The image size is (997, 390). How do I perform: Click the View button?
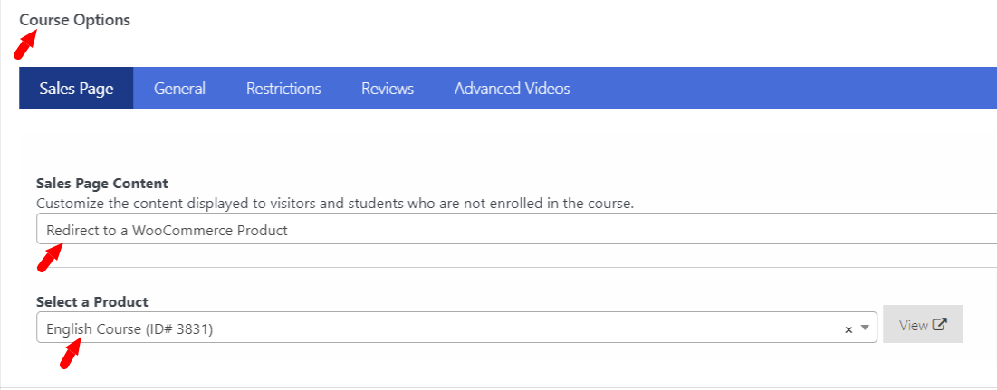923,324
